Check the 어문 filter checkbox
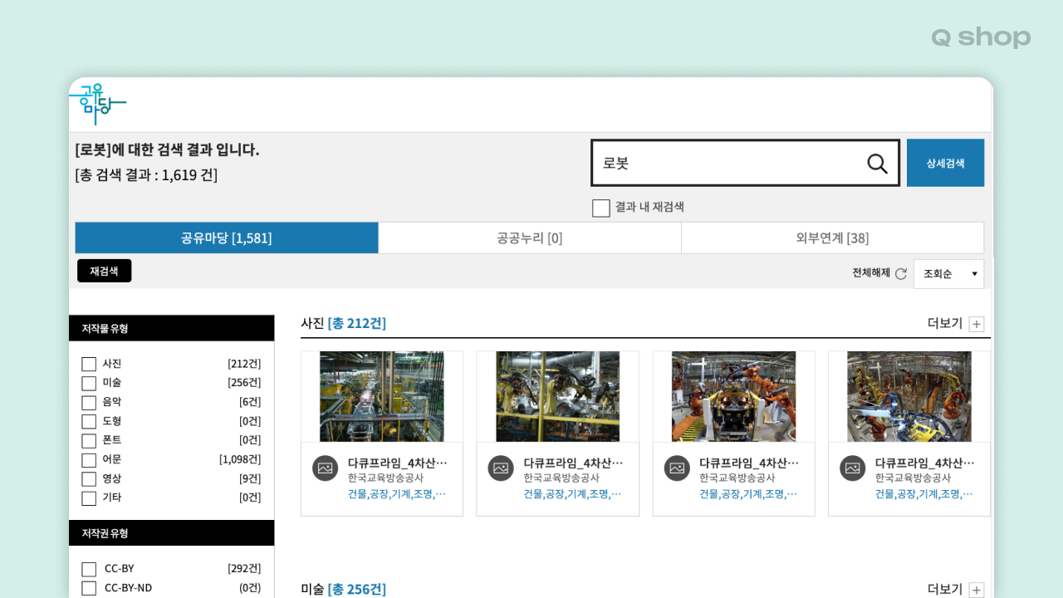Viewport: 1063px width, 598px height. click(x=89, y=459)
